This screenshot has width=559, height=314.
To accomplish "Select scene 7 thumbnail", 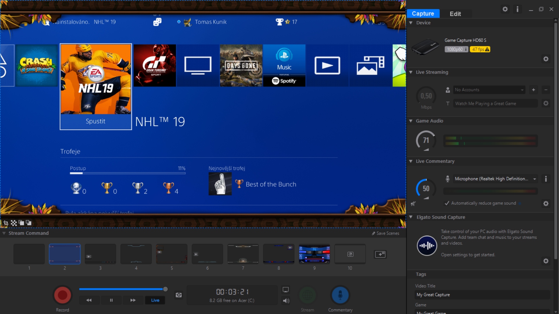I will (x=243, y=254).
